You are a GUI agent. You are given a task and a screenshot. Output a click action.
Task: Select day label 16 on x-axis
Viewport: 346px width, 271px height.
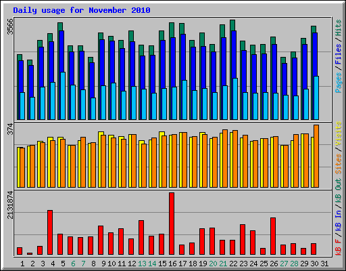click(x=172, y=264)
